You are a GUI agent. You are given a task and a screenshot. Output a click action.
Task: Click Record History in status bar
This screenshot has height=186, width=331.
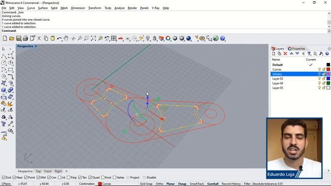tap(231, 184)
